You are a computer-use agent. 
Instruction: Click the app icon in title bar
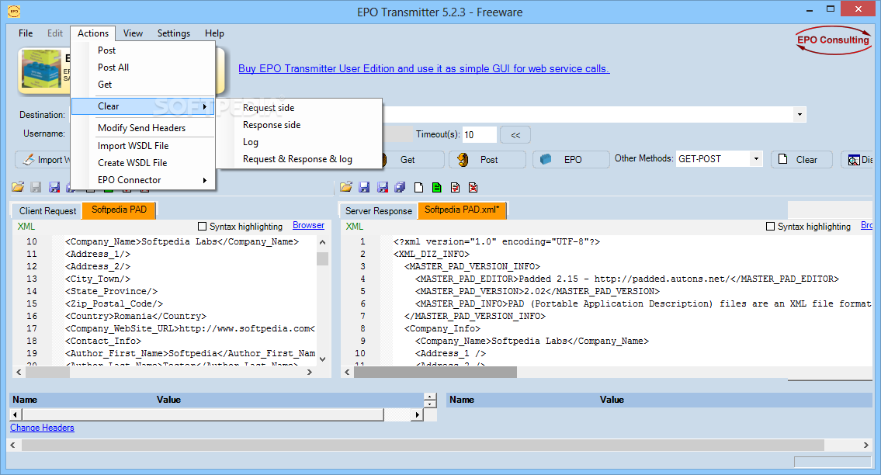tap(14, 11)
